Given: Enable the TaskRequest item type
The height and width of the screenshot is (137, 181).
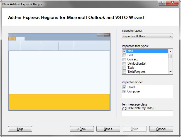Looking at the screenshot, I should point(124,72).
